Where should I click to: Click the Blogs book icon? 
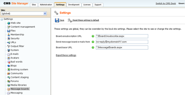pyautogui.click(x=9, y=66)
